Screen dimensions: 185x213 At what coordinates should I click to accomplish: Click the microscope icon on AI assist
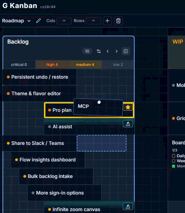pos(128,124)
